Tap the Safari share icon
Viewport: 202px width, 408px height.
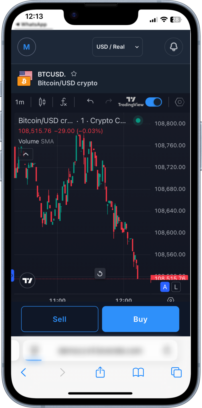pyautogui.click(x=100, y=372)
